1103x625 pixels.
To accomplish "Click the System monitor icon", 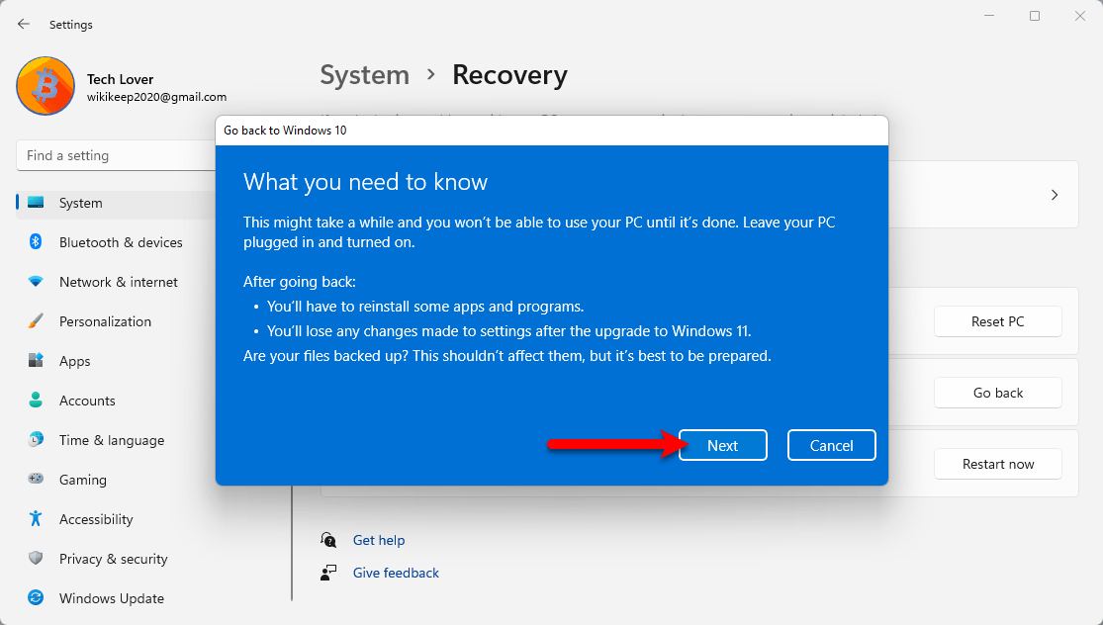I will 36,203.
